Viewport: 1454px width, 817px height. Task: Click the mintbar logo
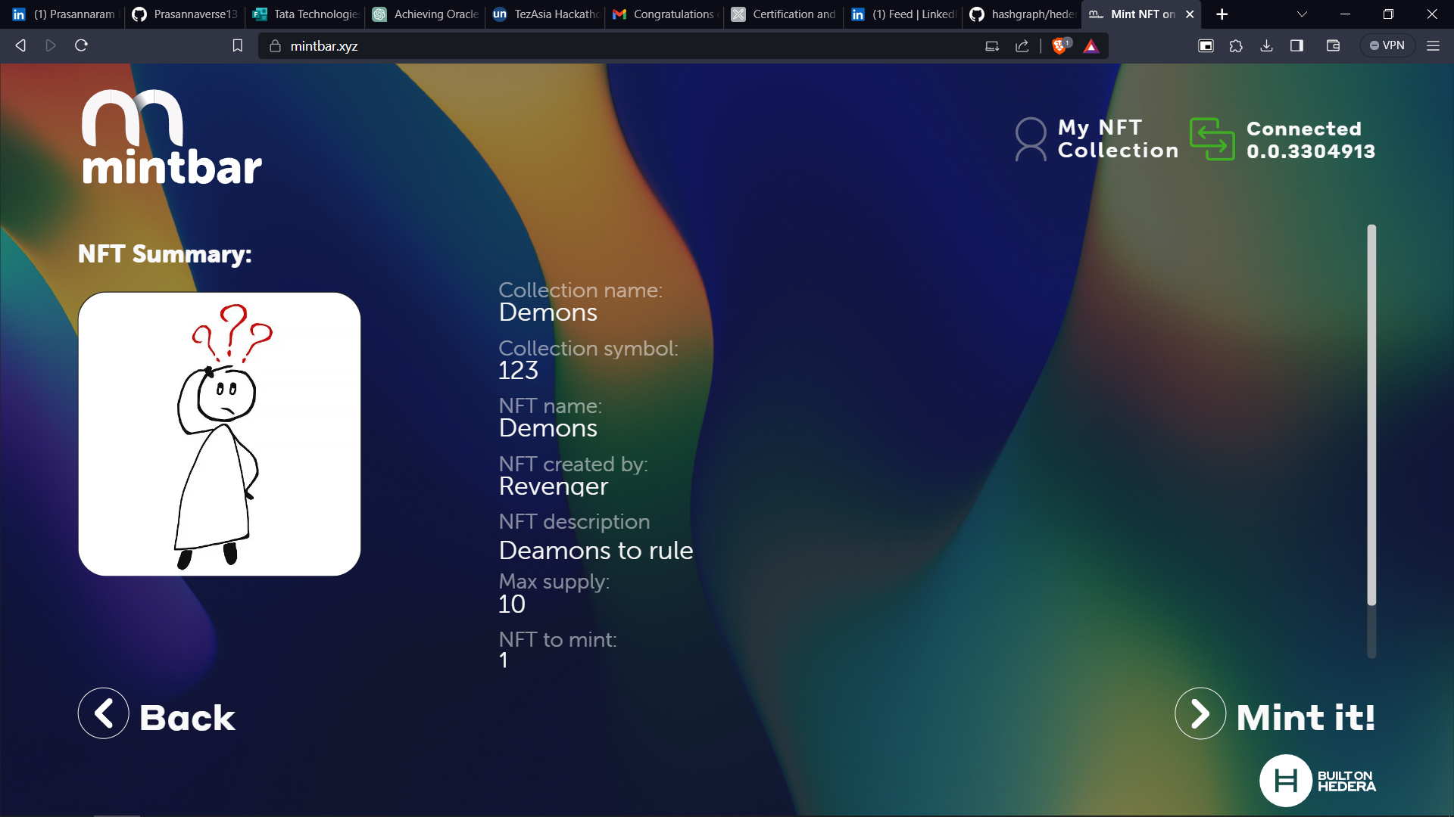coord(171,138)
